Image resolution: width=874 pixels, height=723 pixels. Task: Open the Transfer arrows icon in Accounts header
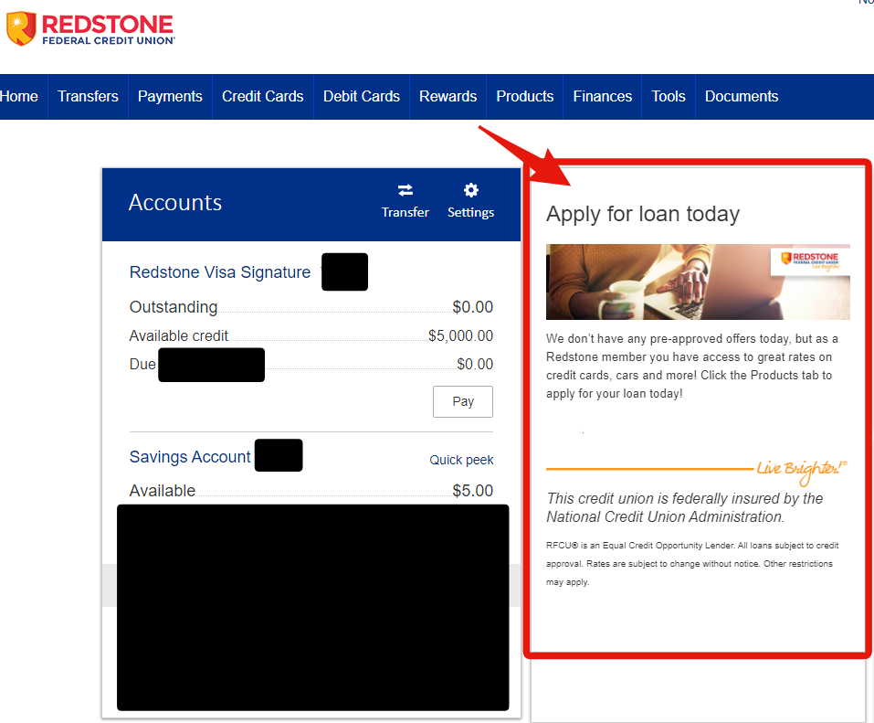pos(405,193)
